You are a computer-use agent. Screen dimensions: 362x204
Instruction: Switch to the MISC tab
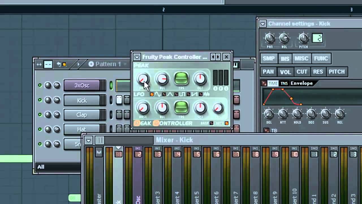pyautogui.click(x=301, y=59)
